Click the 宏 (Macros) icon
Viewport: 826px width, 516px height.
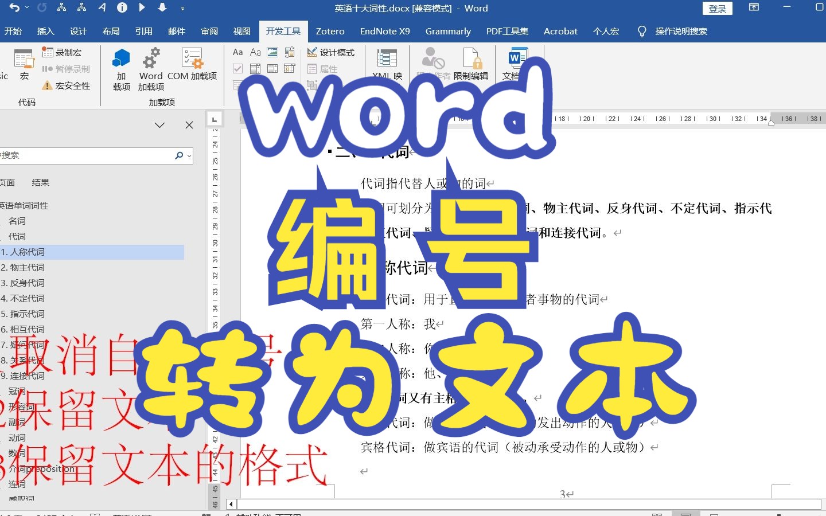click(x=24, y=63)
